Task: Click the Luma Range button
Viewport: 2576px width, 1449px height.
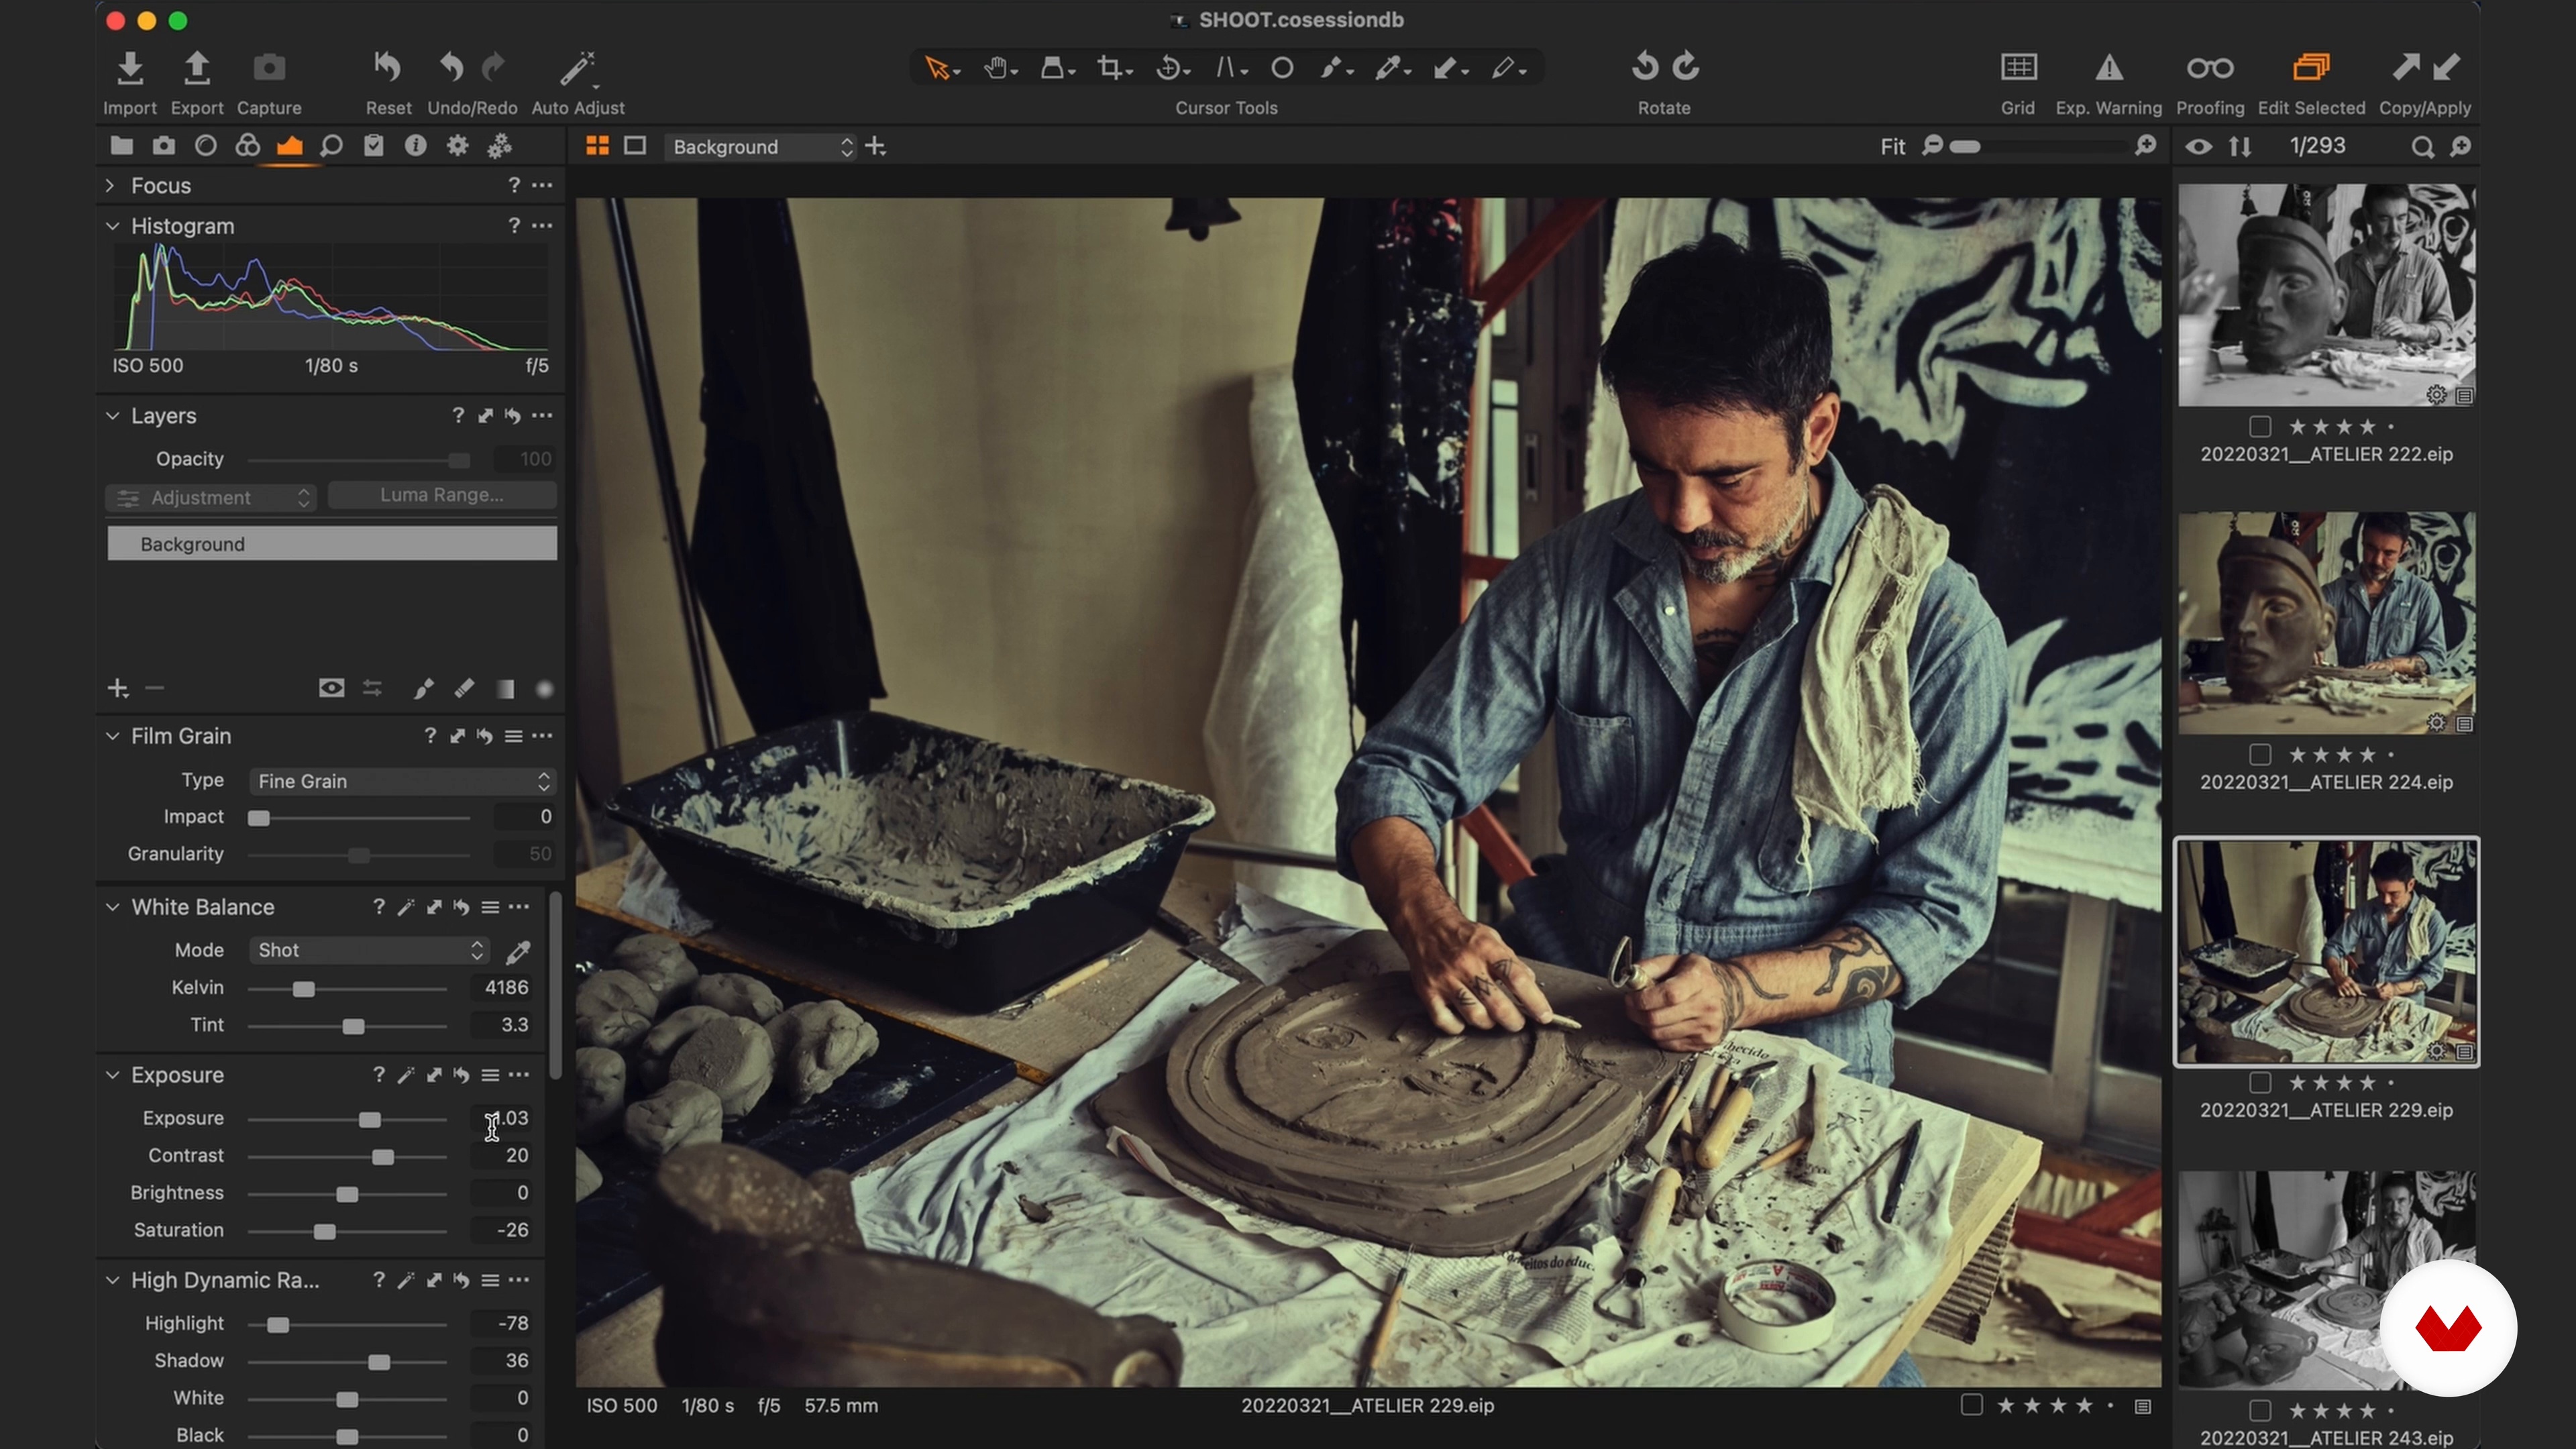Action: click(x=442, y=495)
